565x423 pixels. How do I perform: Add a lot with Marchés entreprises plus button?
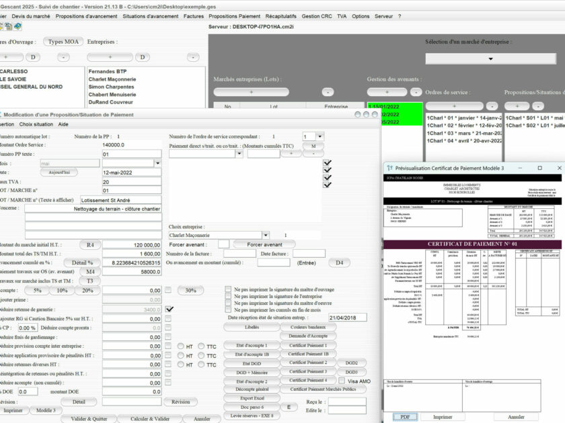[250, 91]
